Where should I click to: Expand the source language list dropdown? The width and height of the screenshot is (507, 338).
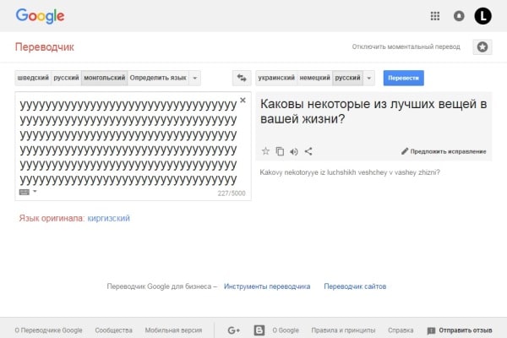point(196,78)
